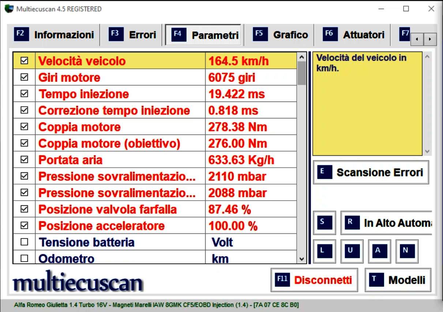Uncheck checkbox for 2088 mbar pressure row

(24, 193)
